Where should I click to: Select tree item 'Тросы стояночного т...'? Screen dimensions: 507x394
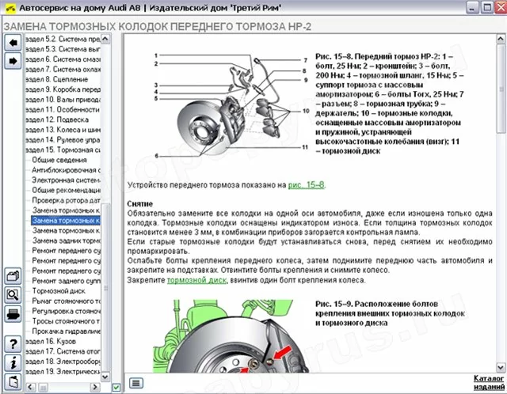click(66, 321)
